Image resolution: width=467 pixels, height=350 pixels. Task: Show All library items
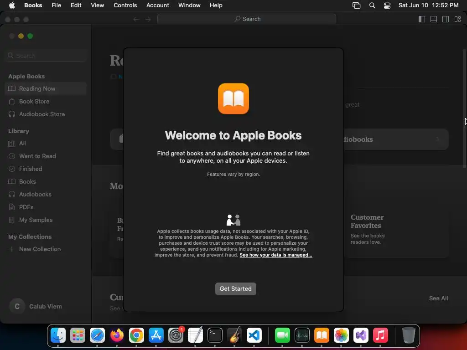tap(46, 144)
